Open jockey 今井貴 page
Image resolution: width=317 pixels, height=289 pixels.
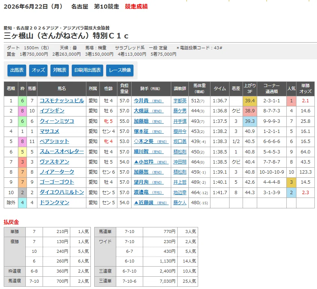[x=149, y=101]
